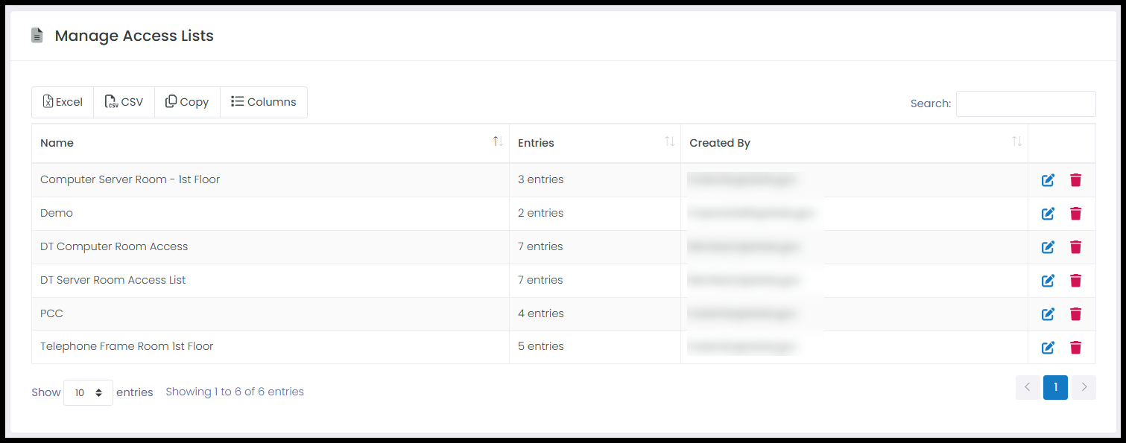Click into the Search input field
Screen dimensions: 1126x443
1025,103
